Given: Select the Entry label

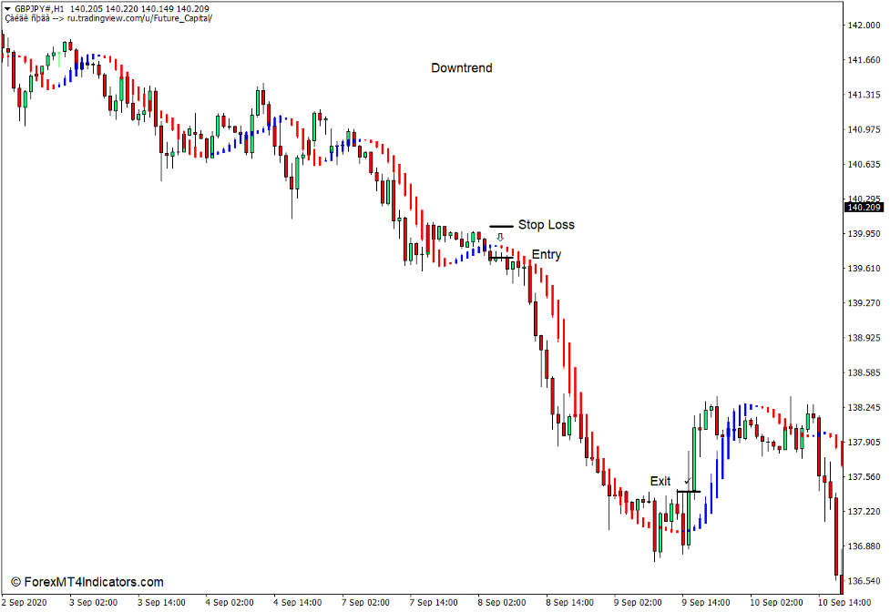Looking at the screenshot, I should click(x=546, y=254).
